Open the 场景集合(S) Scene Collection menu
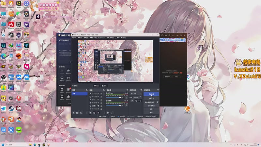Screen dimensions: 261x147 click(x=110, y=38)
